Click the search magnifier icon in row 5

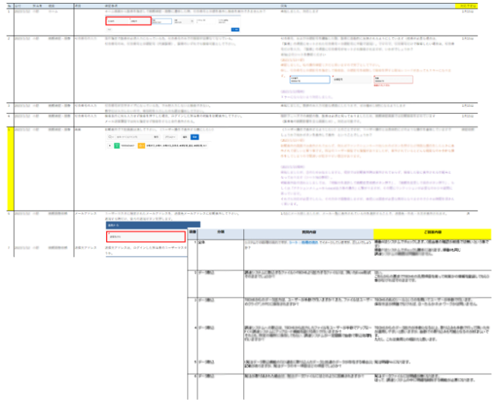pos(111,135)
